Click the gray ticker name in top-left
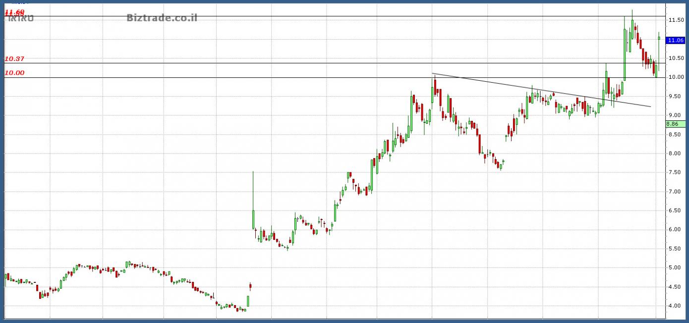The height and width of the screenshot is (323, 689). pos(21,19)
